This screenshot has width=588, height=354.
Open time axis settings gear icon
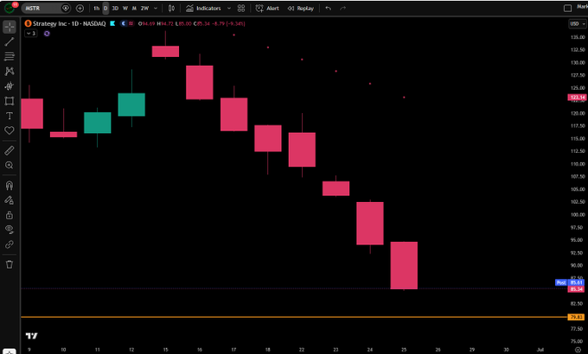578,350
